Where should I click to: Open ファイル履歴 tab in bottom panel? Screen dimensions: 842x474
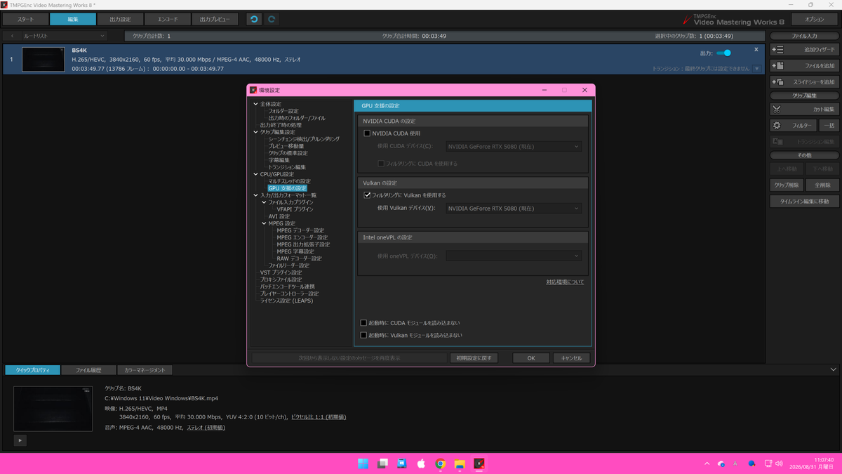[88, 370]
